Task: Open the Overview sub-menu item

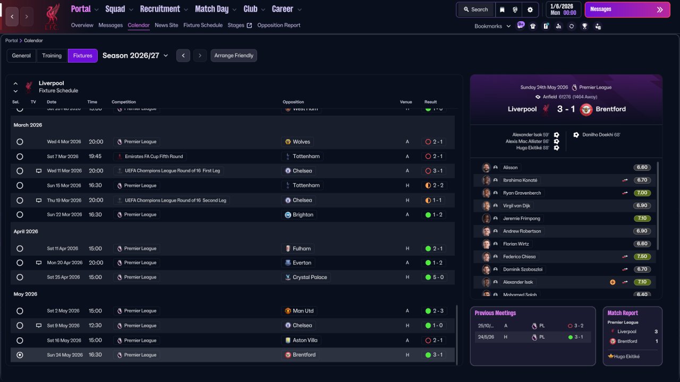Action: click(x=82, y=25)
